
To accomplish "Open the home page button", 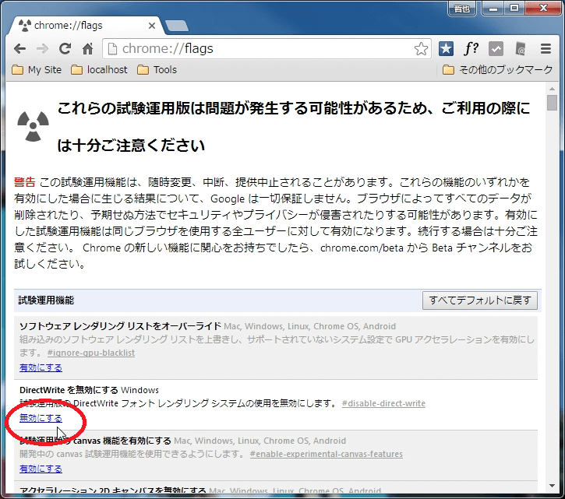I will point(87,48).
